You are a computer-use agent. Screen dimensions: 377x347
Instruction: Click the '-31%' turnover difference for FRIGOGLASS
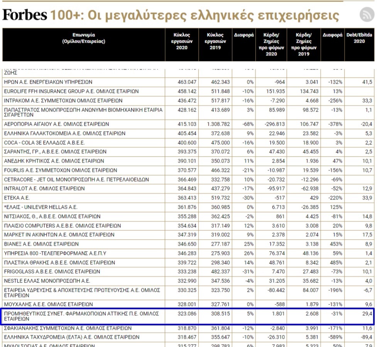248,271
